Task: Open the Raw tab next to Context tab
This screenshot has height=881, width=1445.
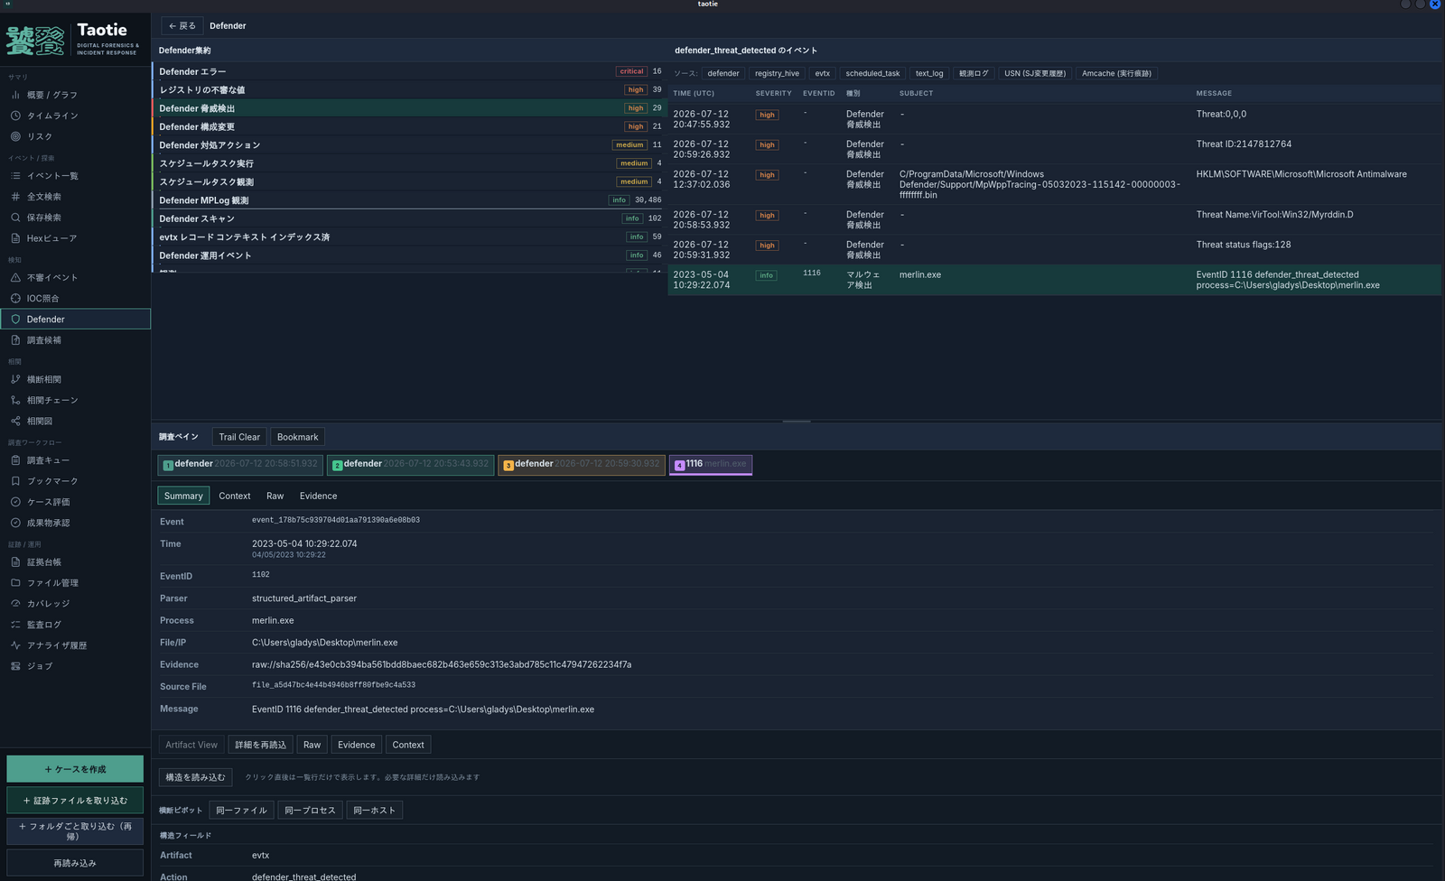Action: tap(275, 496)
